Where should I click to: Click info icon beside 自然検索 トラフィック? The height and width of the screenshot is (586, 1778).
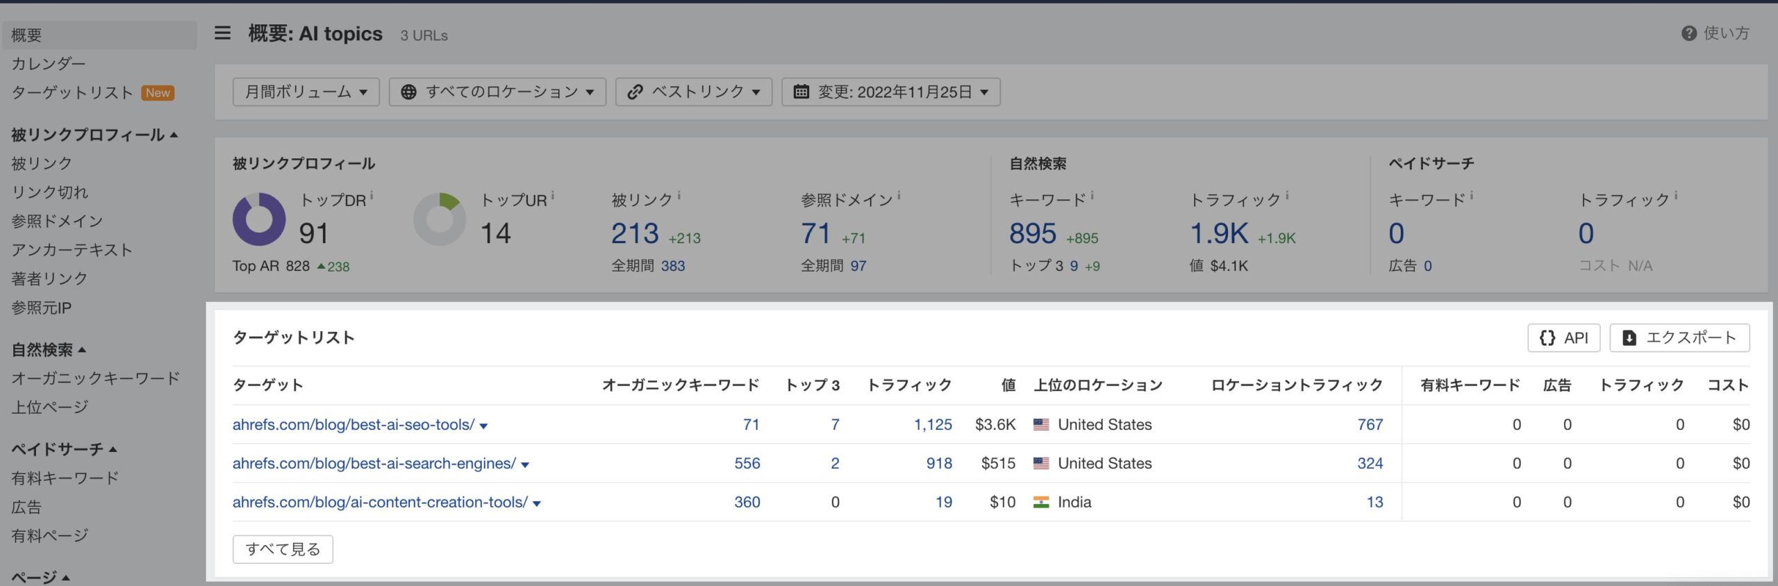pyautogui.click(x=1287, y=196)
